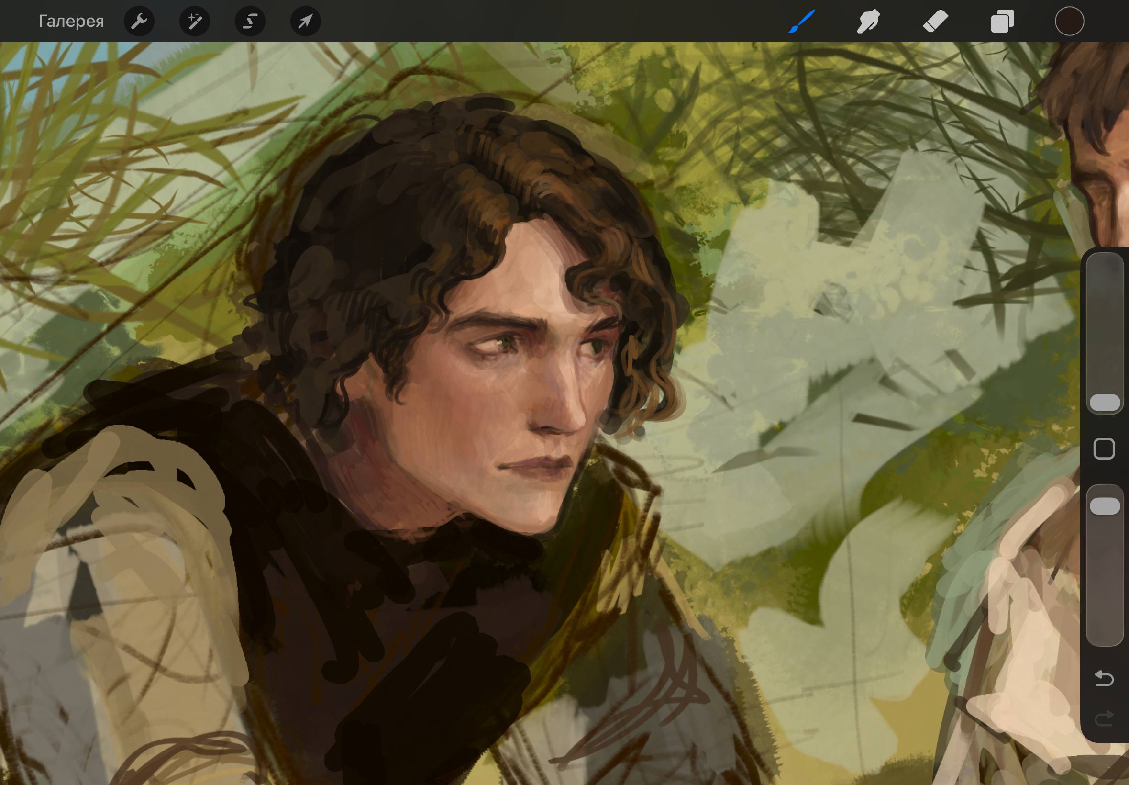Viewport: 1129px width, 785px height.
Task: Open the Layers panel
Action: (x=1002, y=22)
